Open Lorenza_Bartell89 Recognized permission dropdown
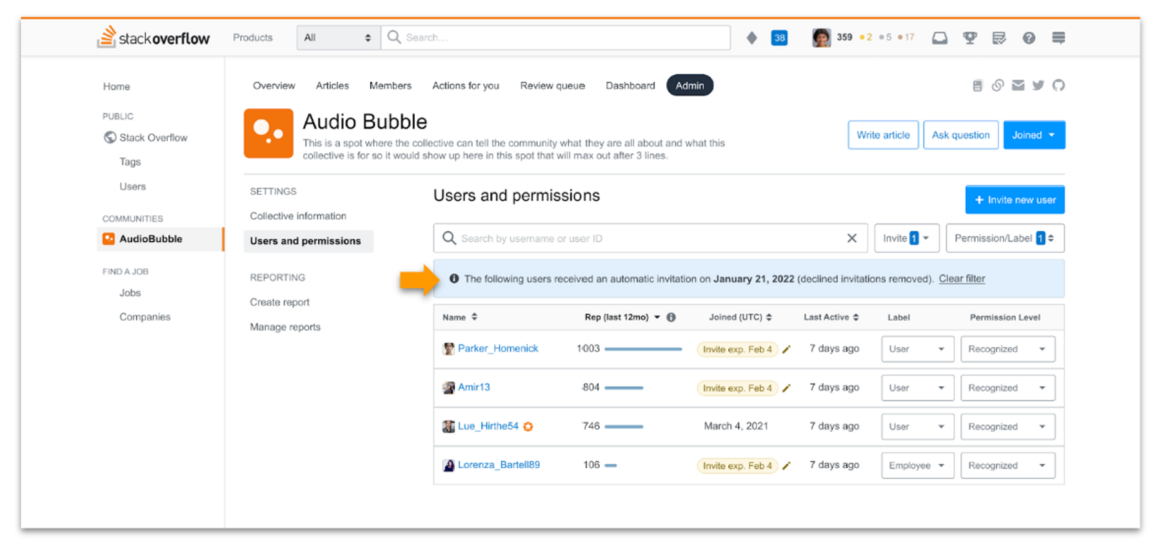The width and height of the screenshot is (1161, 552). pyautogui.click(x=1007, y=465)
